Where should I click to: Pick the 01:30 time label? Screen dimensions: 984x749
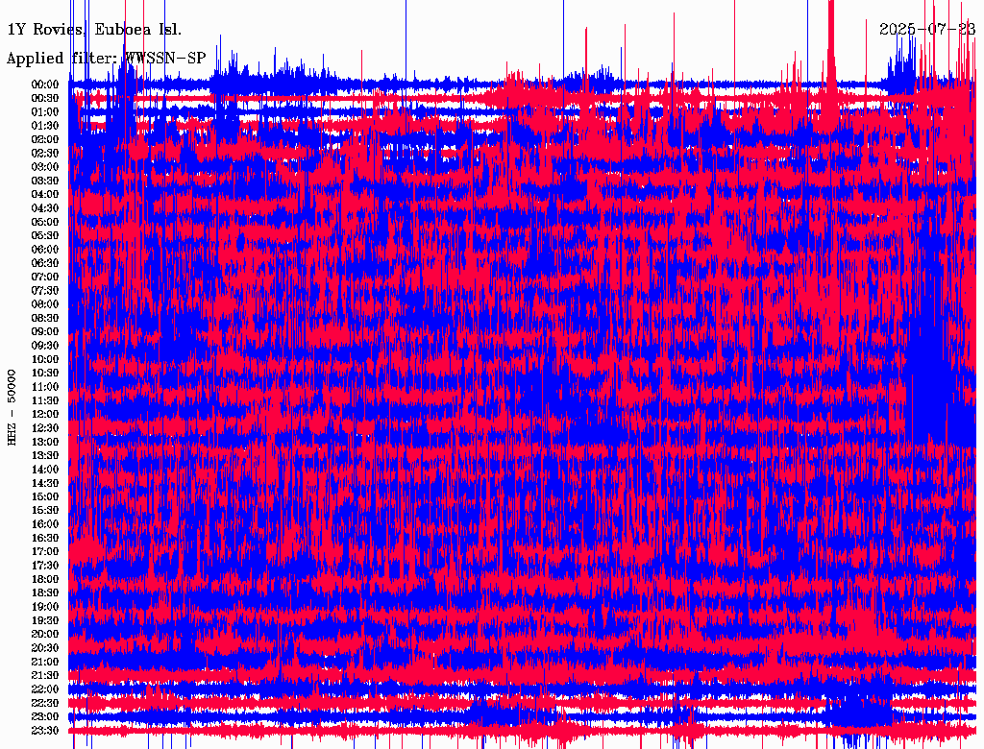45,126
